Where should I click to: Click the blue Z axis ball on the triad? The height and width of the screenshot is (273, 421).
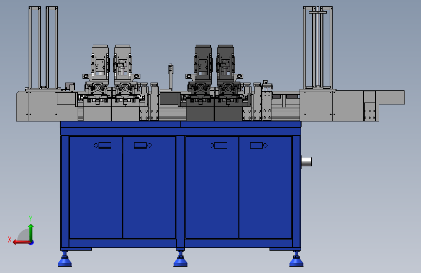(x=32, y=243)
